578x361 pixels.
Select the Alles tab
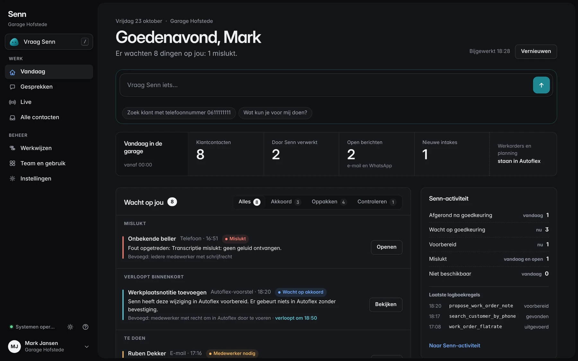249,202
